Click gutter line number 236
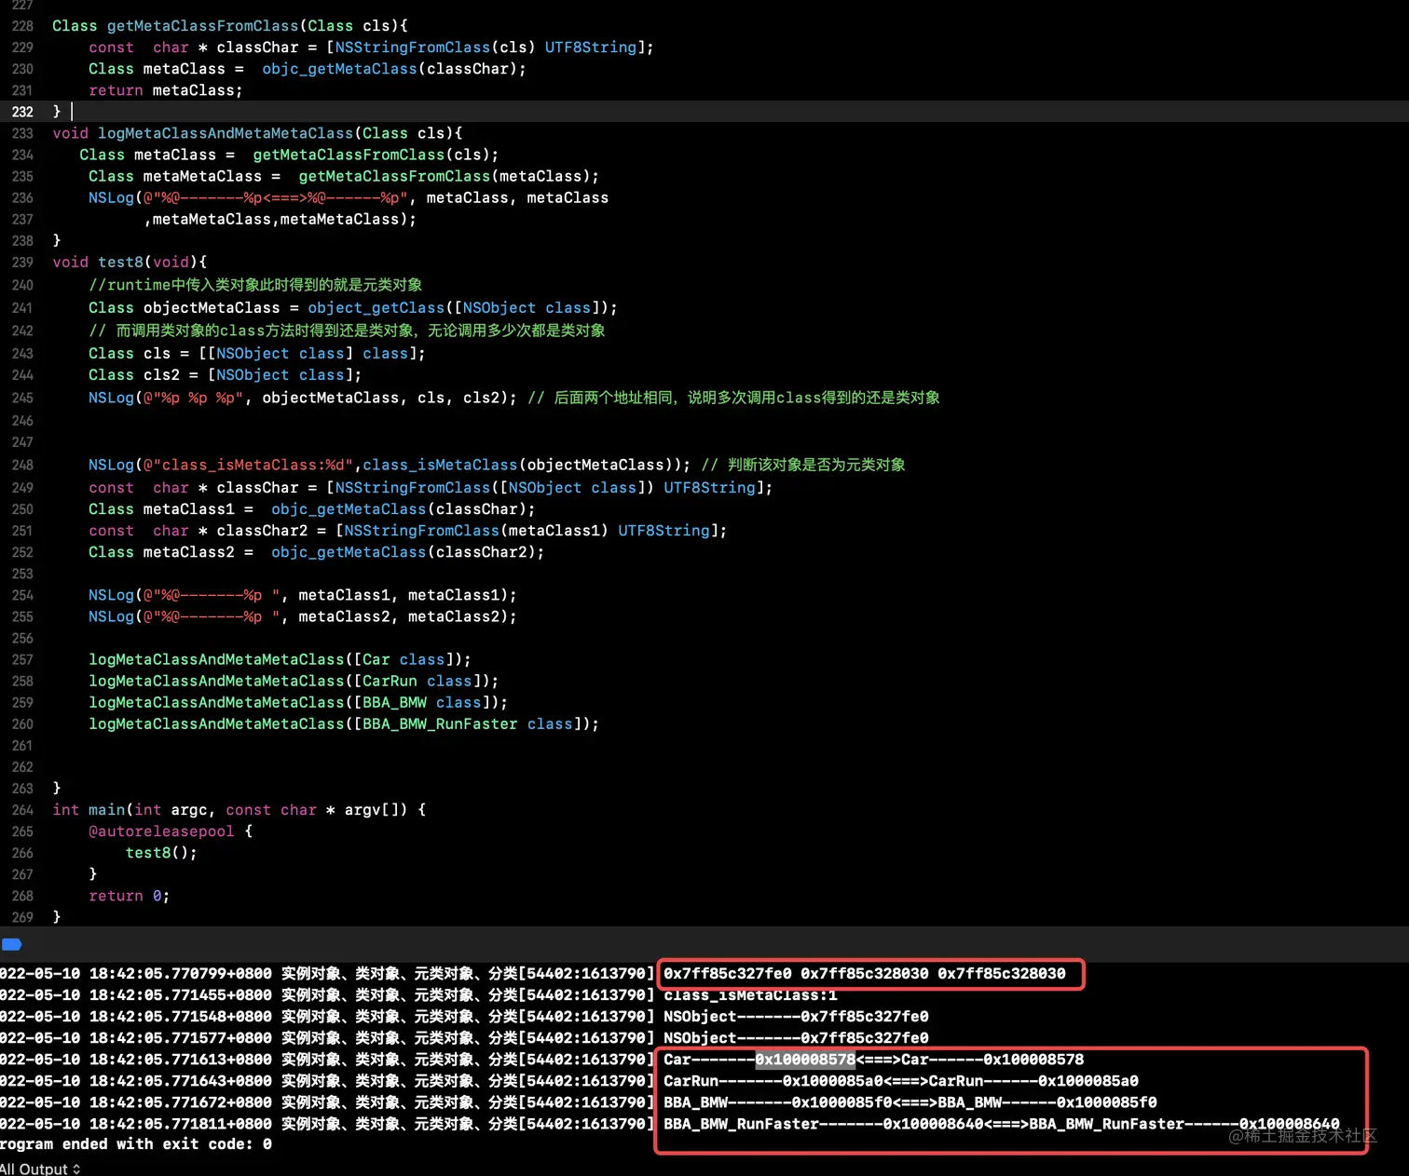 tap(22, 198)
